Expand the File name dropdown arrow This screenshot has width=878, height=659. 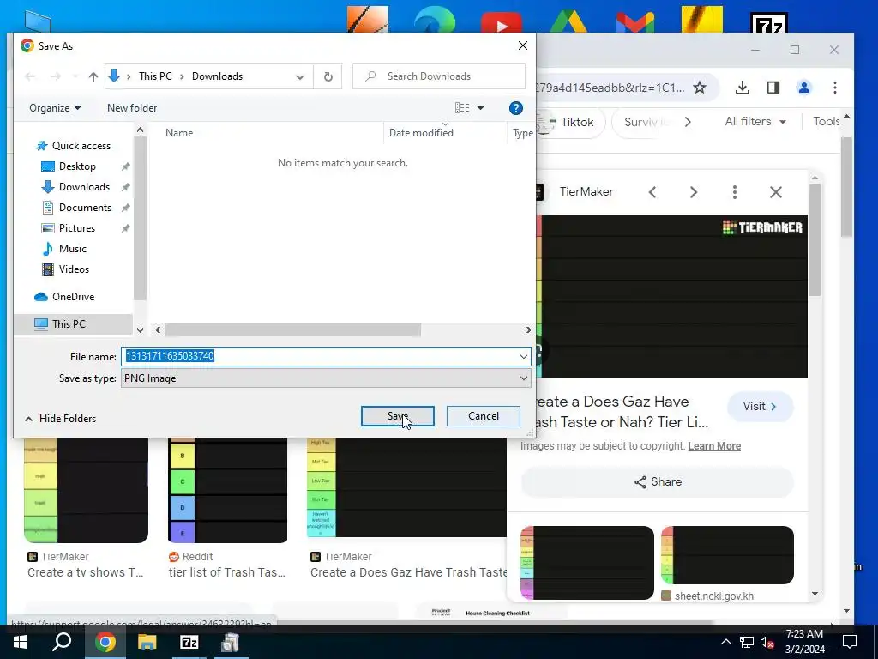pos(523,356)
